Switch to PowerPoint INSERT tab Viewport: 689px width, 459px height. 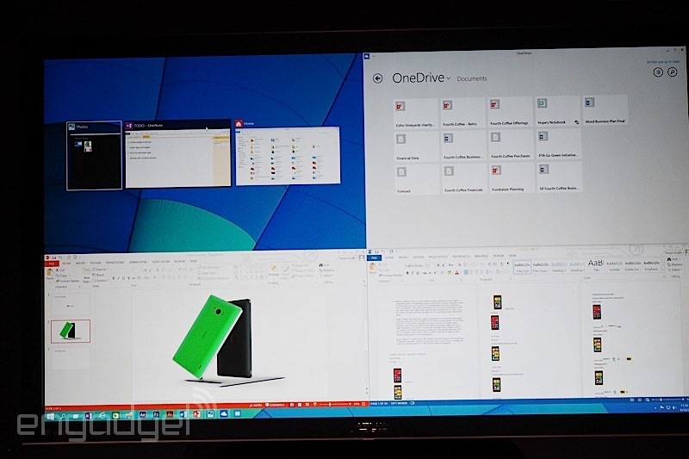coord(81,264)
